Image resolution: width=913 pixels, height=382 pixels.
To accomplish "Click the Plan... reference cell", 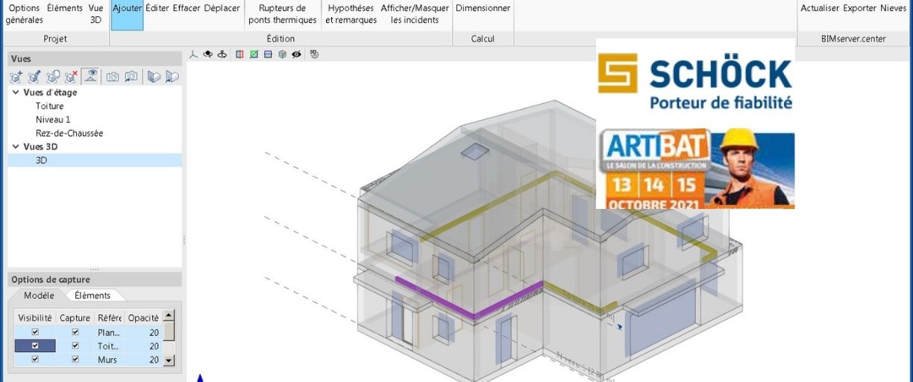I will (109, 332).
